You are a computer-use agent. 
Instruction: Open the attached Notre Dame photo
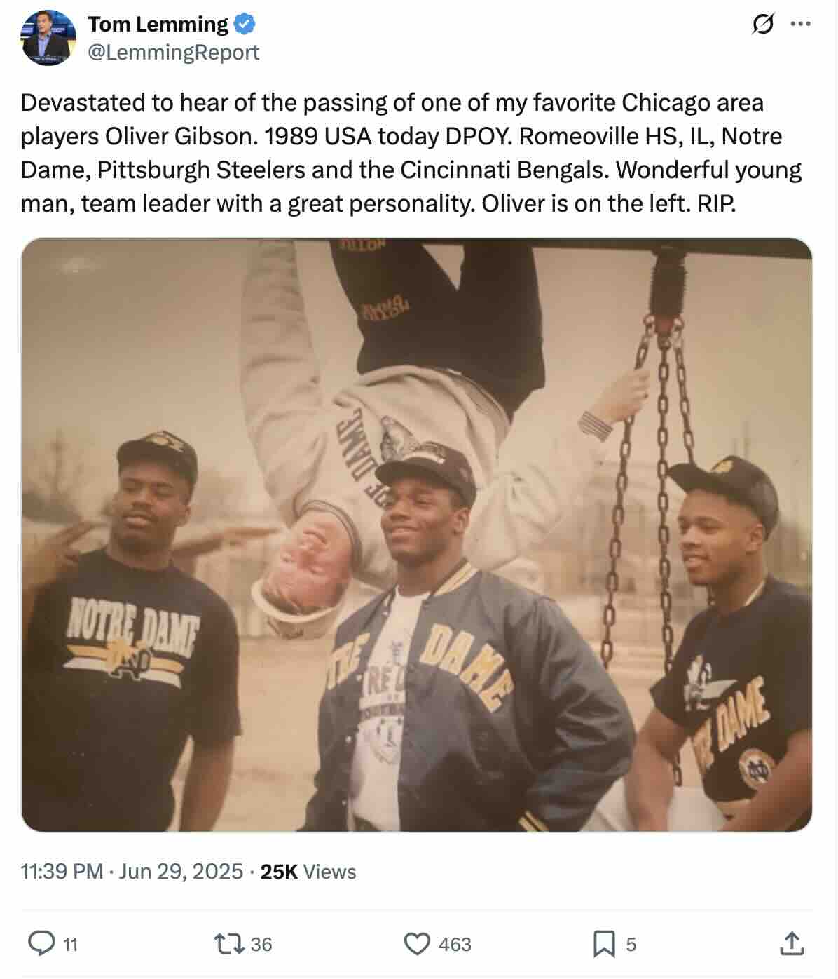[x=417, y=534]
